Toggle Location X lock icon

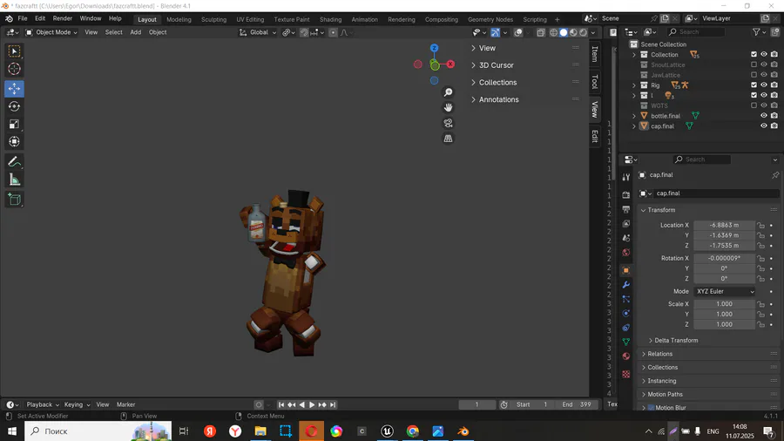(x=760, y=226)
